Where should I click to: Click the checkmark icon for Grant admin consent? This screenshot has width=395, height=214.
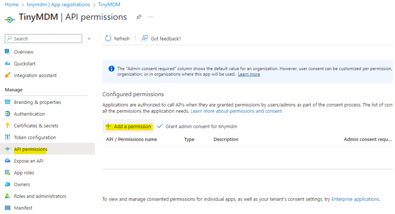point(160,126)
